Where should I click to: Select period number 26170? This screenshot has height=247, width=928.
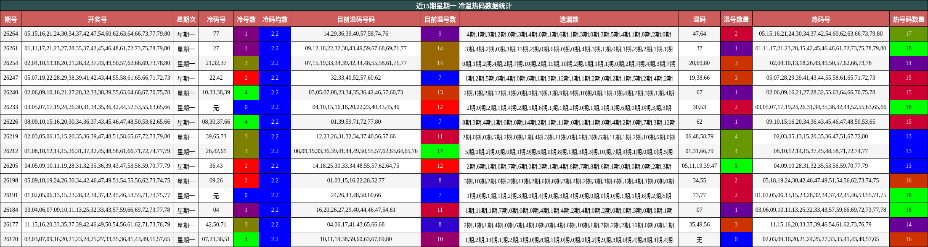click(x=11, y=239)
